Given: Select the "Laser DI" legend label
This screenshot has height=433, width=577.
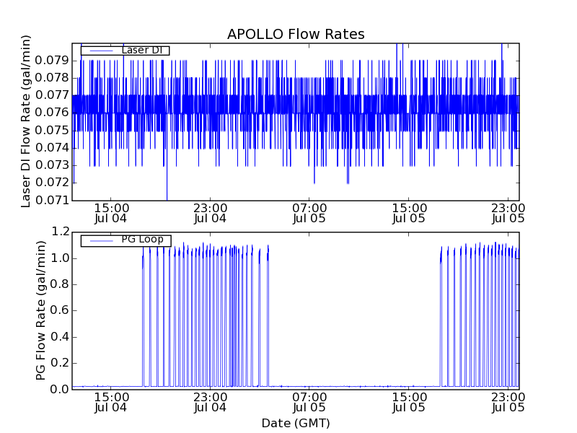Looking at the screenshot, I should click(142, 50).
